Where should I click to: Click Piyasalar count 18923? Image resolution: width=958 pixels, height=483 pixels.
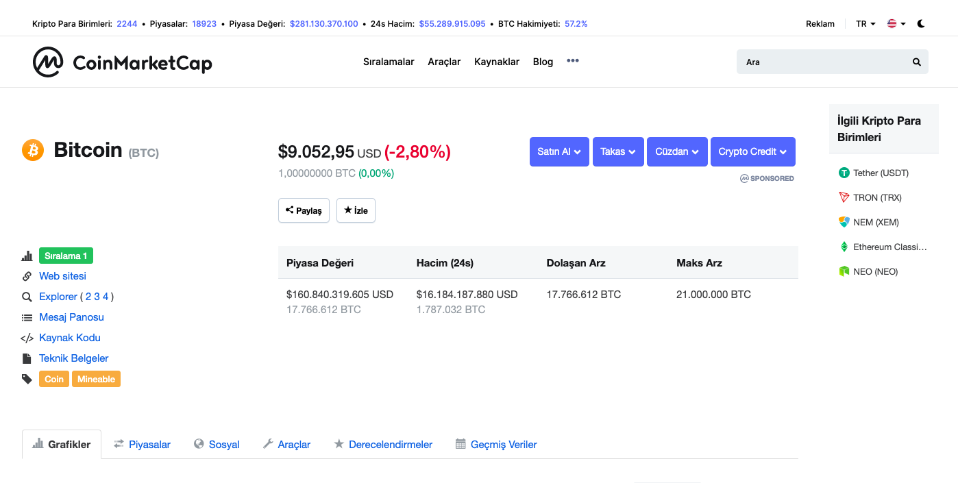[204, 23]
